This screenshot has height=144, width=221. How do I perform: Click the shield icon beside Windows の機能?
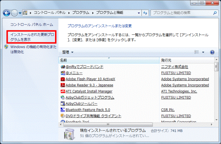click(x=6, y=47)
